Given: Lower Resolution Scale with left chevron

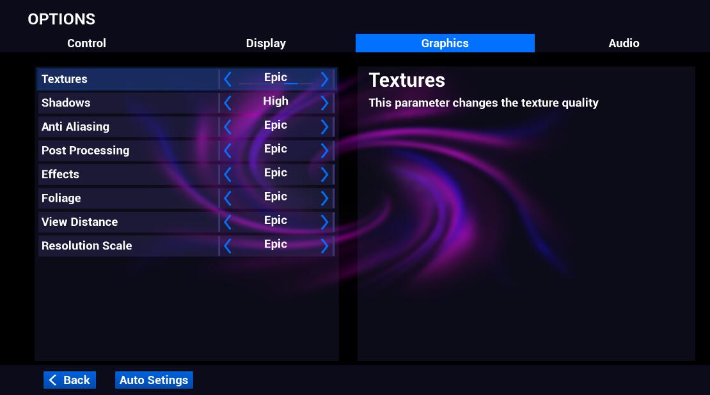Looking at the screenshot, I should [x=228, y=246].
